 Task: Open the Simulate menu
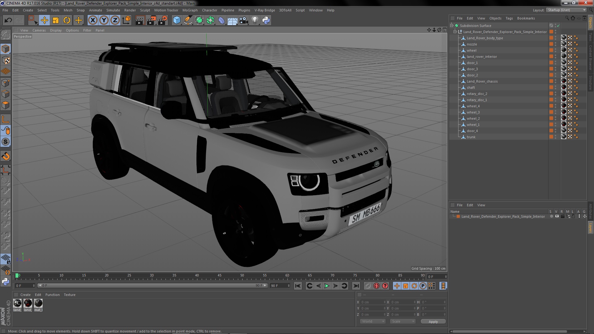tap(113, 10)
